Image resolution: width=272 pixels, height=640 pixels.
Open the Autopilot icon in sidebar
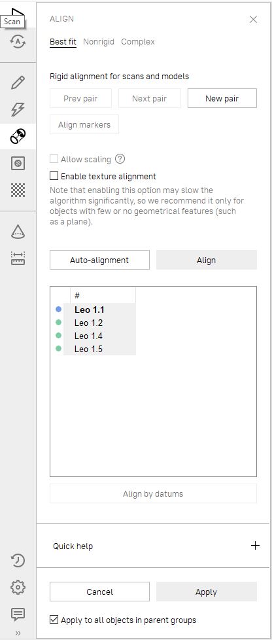point(18,42)
